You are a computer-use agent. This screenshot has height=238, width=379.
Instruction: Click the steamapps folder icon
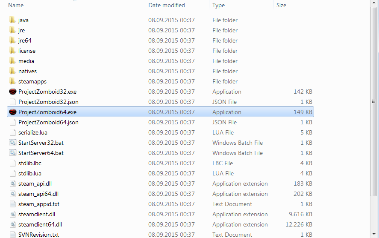(12, 81)
